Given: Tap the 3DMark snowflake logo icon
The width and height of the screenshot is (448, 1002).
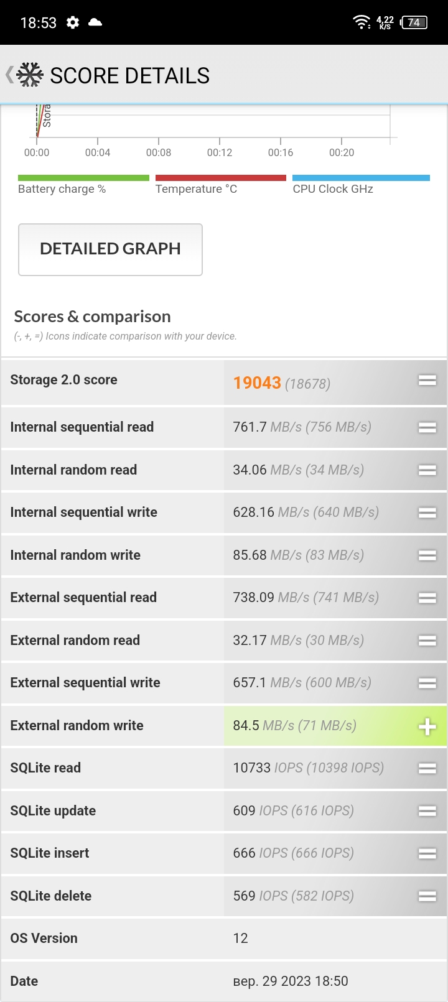Looking at the screenshot, I should (30, 75).
